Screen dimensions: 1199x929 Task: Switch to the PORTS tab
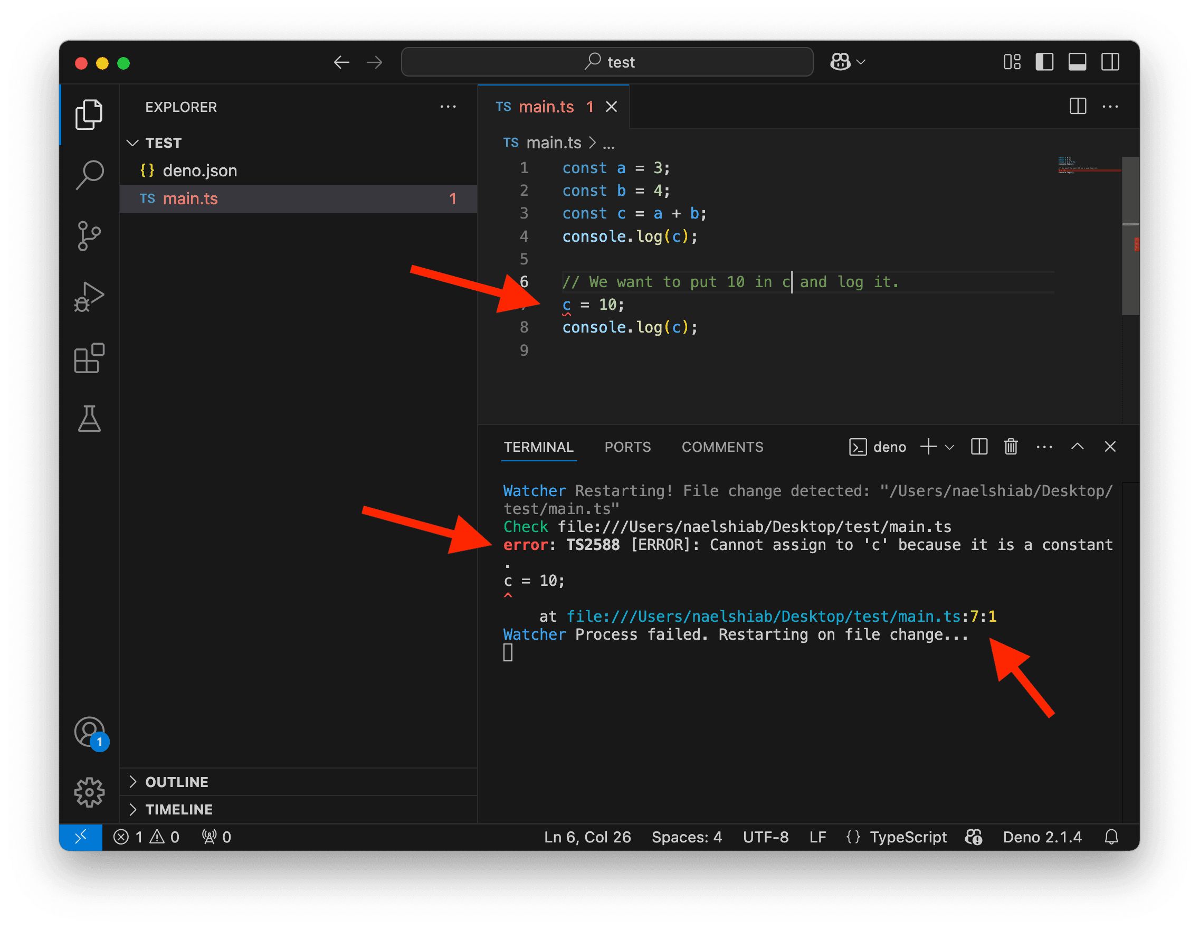(x=627, y=447)
